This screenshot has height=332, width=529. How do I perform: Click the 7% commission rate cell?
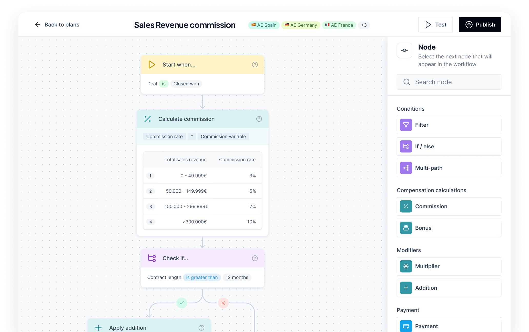[253, 206]
